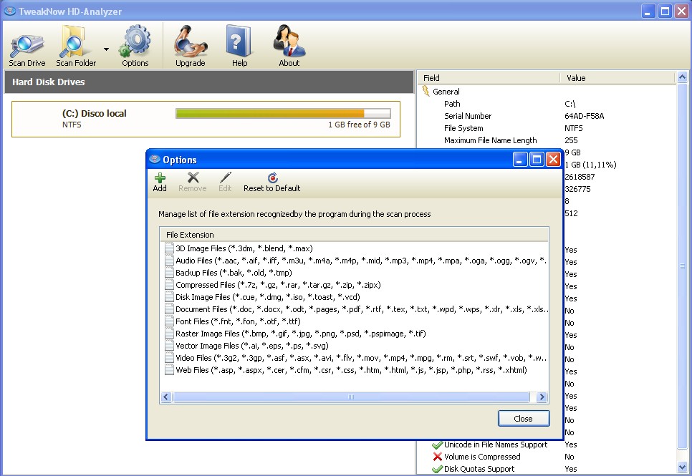Click the 1 GB (11,11%) free space value
The width and height of the screenshot is (692, 476).
point(590,165)
